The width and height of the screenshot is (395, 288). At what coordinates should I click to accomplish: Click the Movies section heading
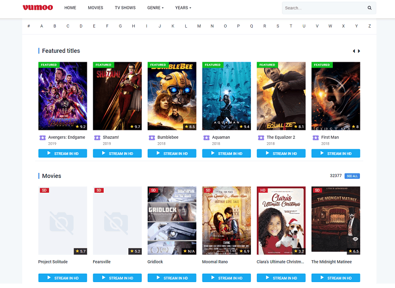pos(52,176)
